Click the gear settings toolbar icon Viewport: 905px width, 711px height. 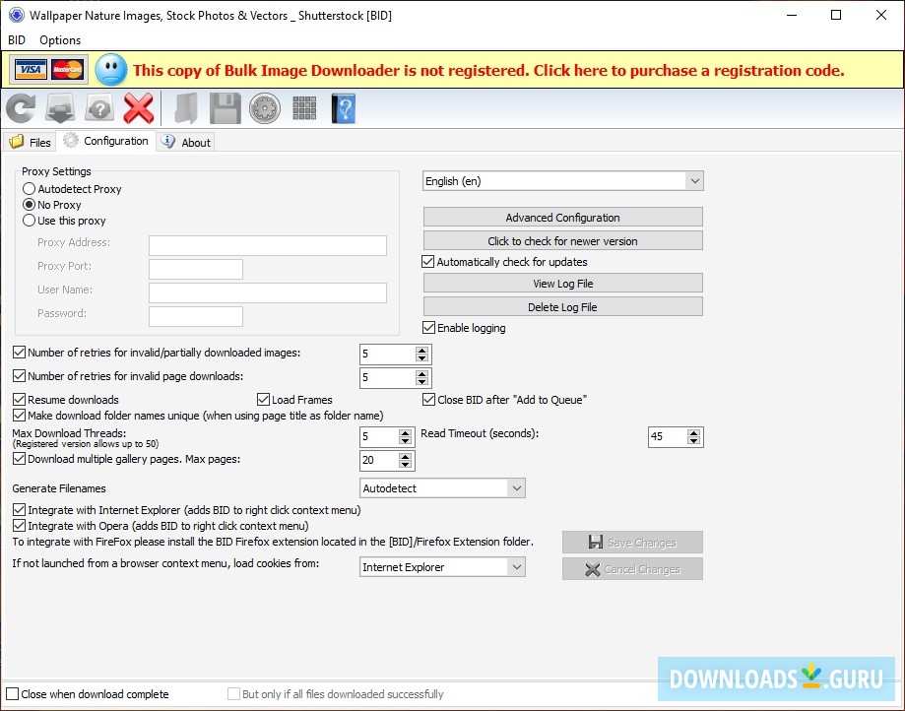coord(265,108)
